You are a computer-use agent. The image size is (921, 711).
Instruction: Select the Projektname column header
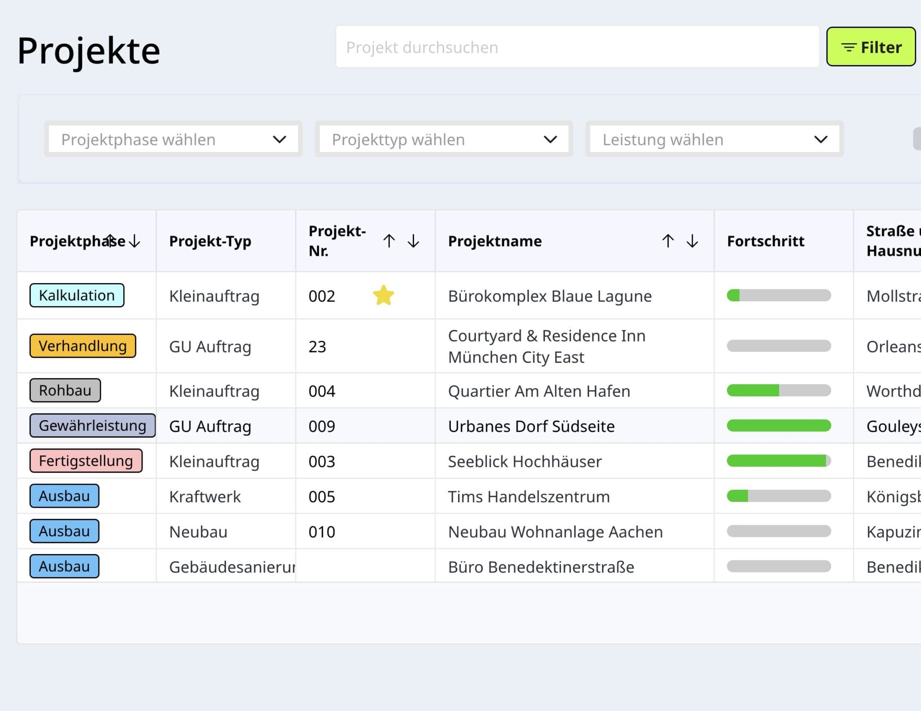495,241
